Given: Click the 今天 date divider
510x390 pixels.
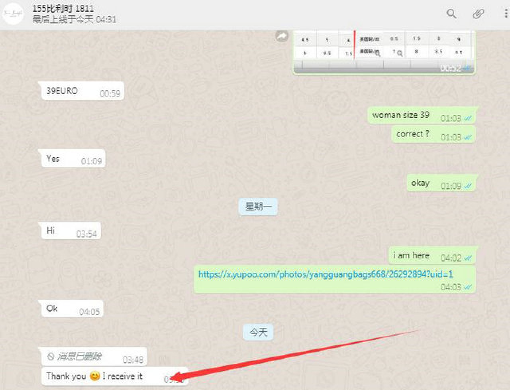Looking at the screenshot, I should coord(258,332).
